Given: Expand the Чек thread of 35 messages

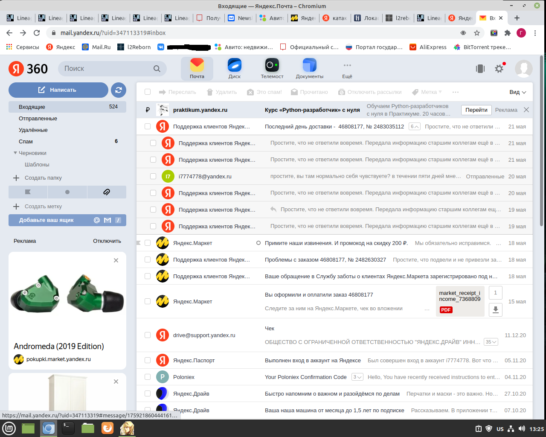Looking at the screenshot, I should coord(491,342).
